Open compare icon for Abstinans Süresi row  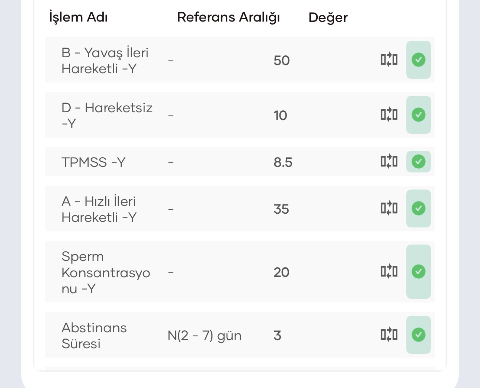[x=389, y=335]
